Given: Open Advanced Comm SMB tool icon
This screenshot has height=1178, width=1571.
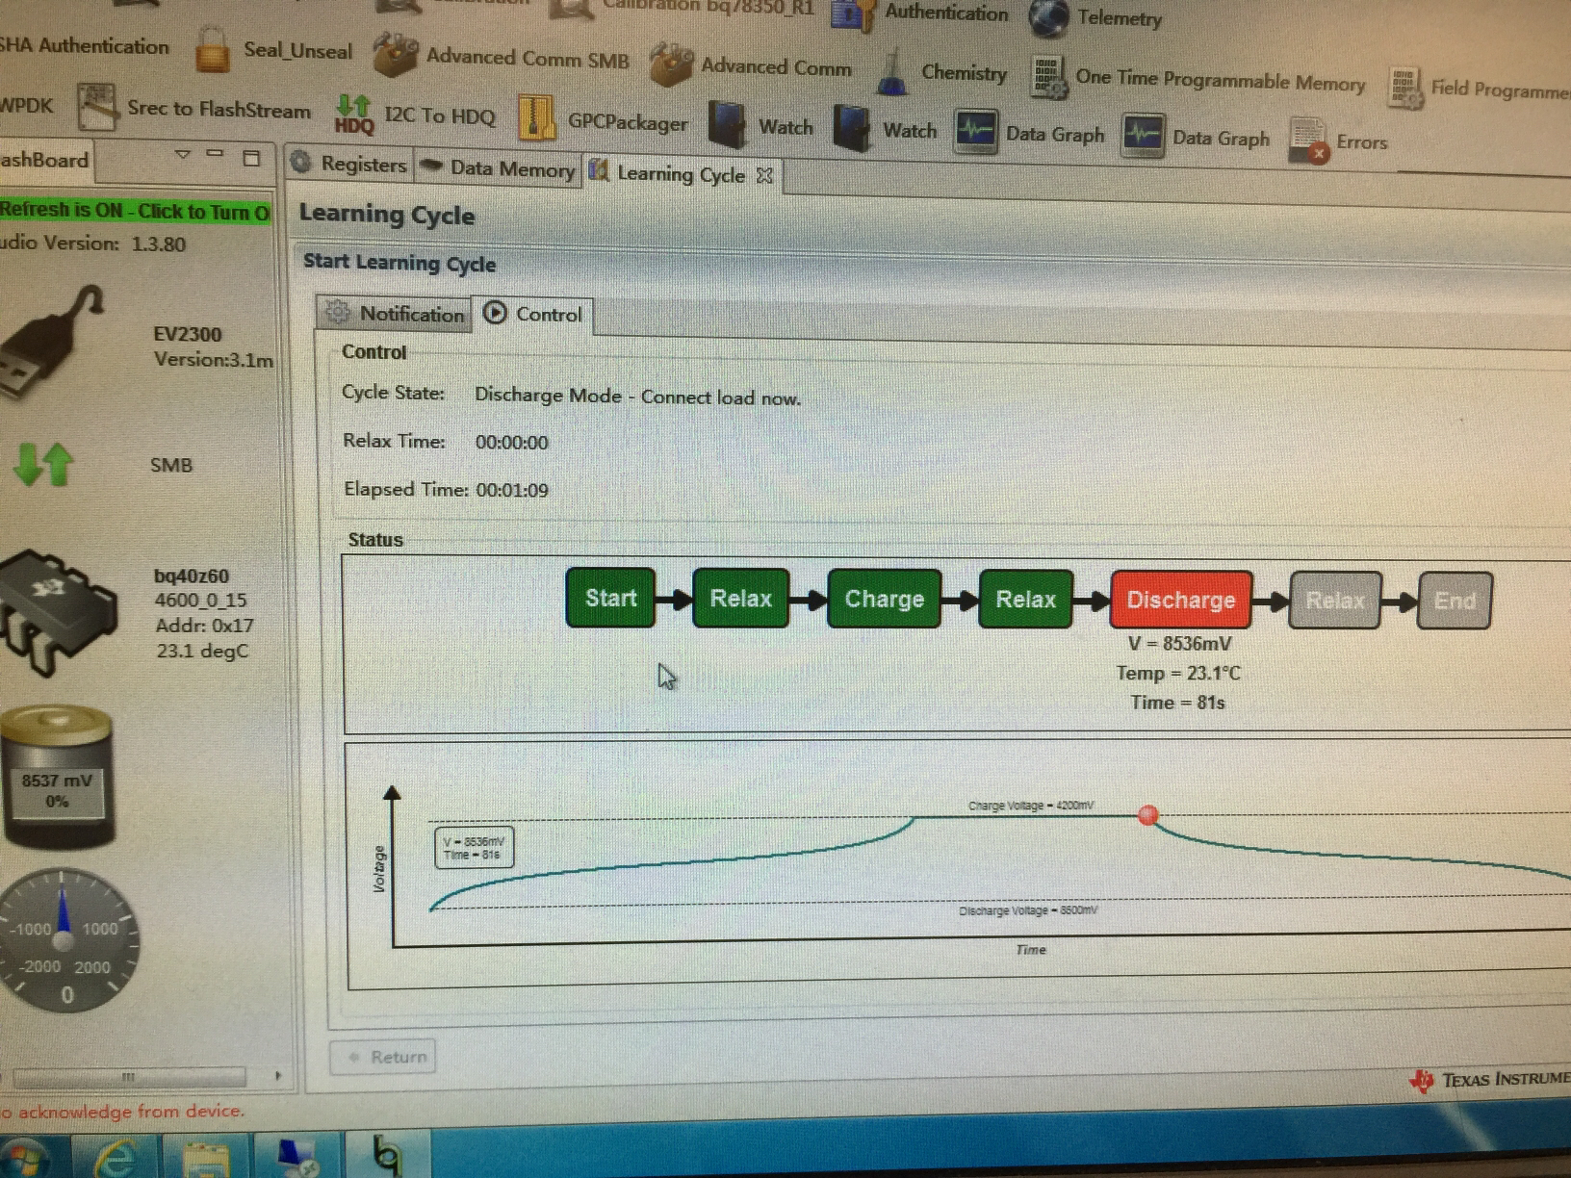Looking at the screenshot, I should (x=395, y=55).
